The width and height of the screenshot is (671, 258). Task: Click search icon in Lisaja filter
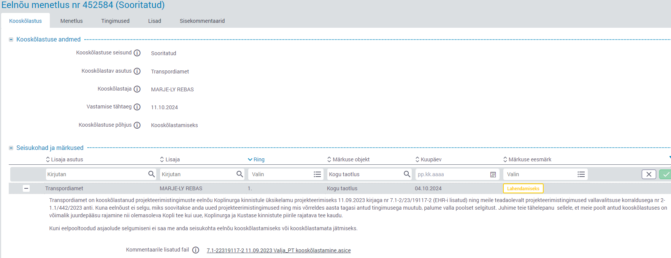(240, 174)
